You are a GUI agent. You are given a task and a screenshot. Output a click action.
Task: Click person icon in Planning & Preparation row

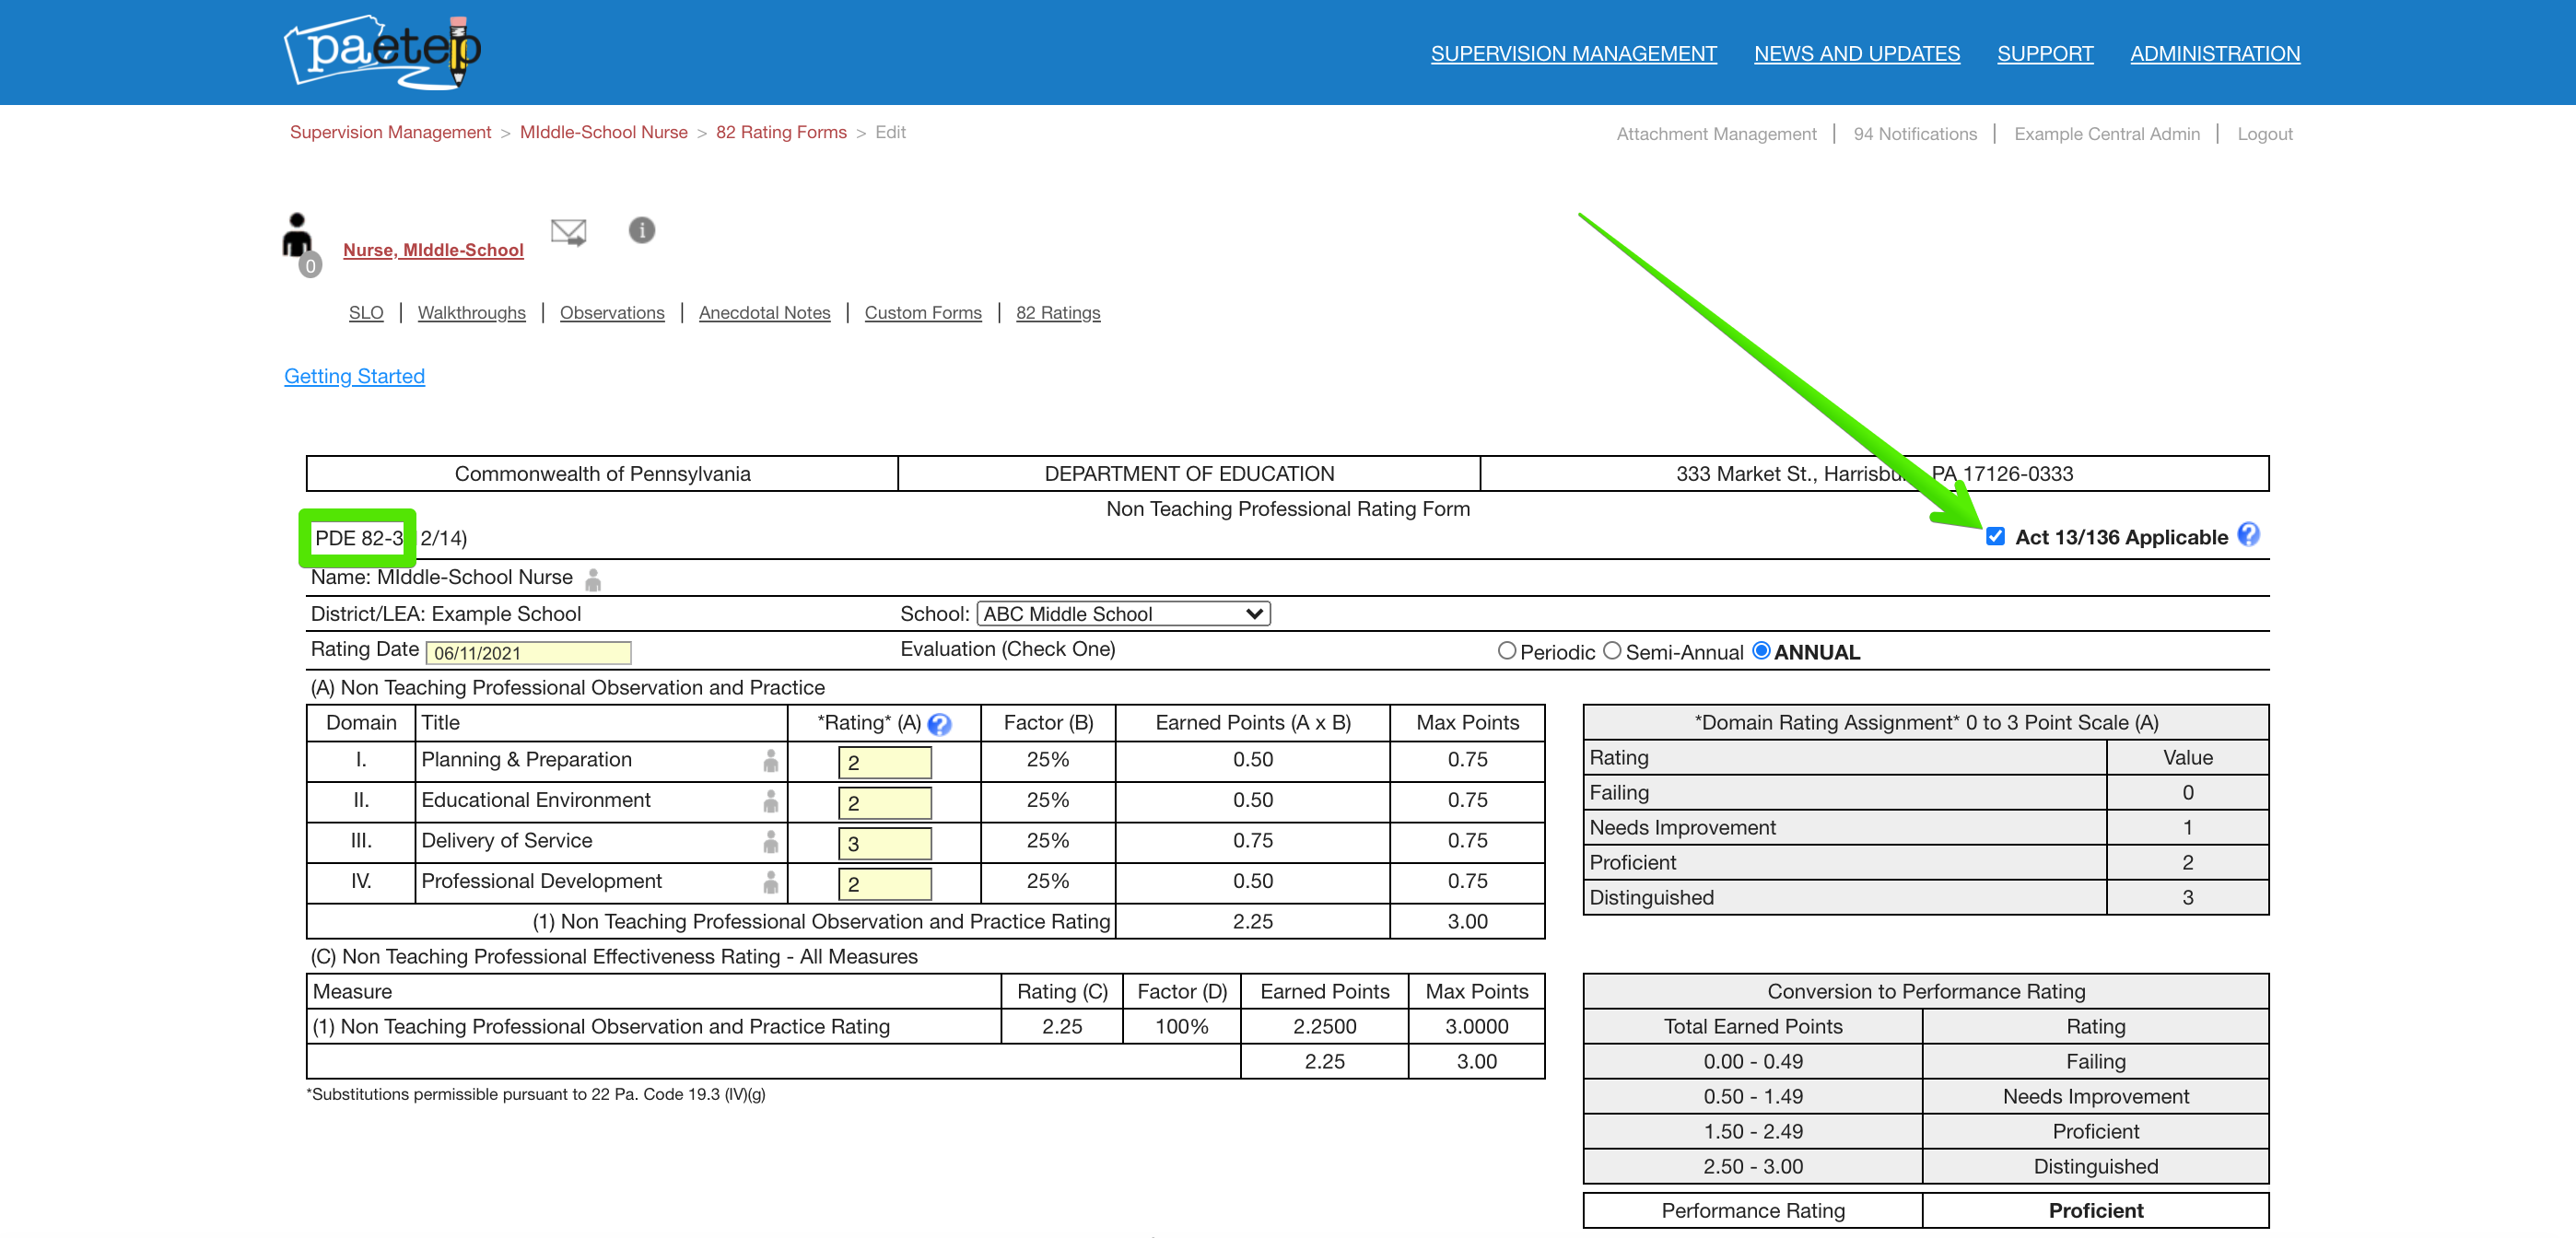click(770, 761)
